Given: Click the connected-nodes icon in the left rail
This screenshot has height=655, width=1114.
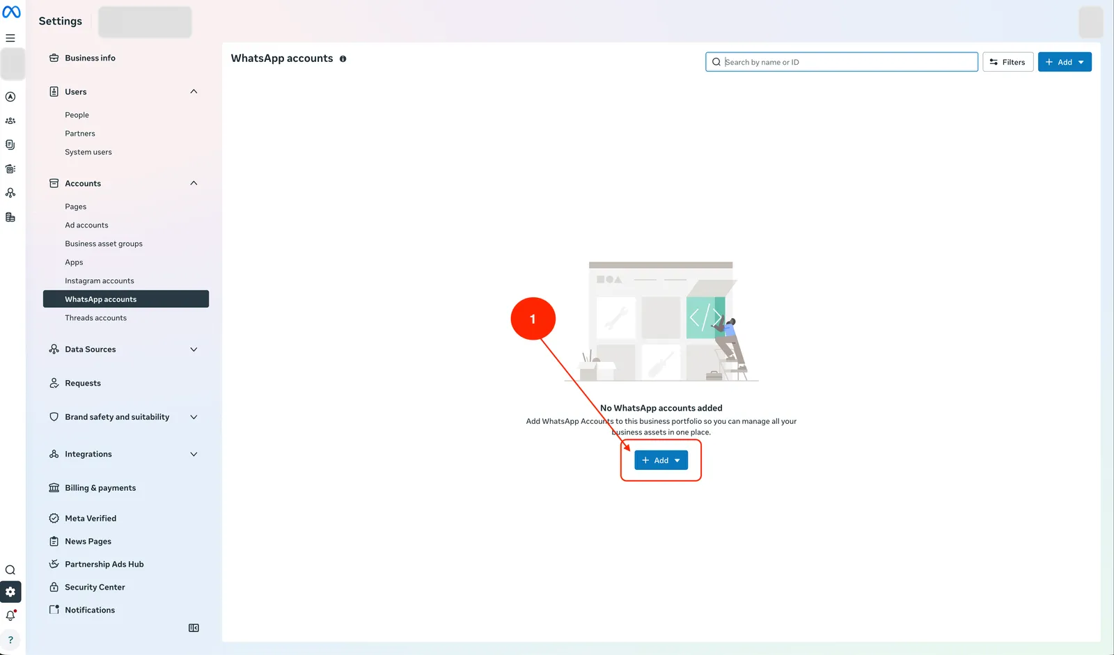Looking at the screenshot, I should (x=10, y=193).
